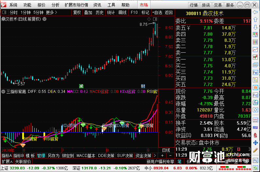
Task: Expand the 卖五 order depth yen arrow
Action: [x=188, y=28]
